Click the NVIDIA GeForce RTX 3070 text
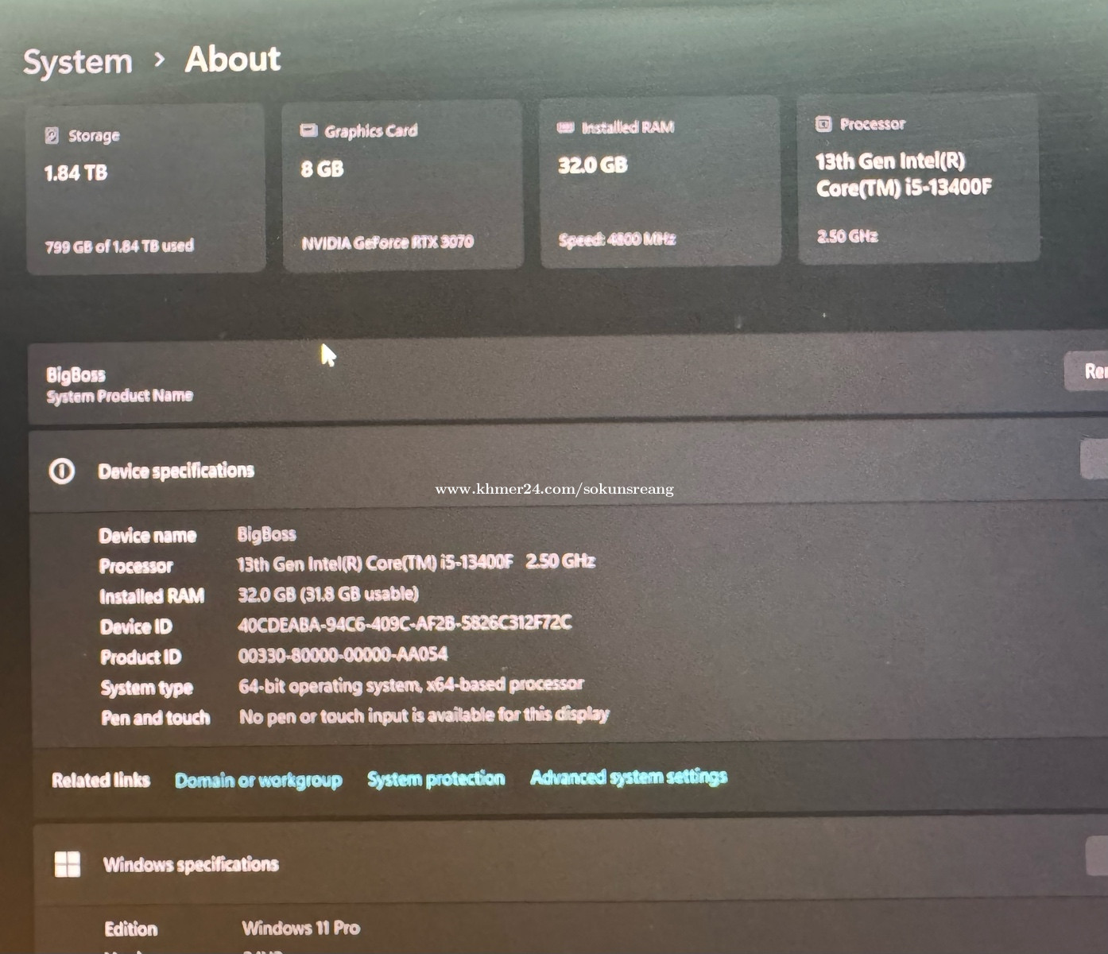Screen dimensions: 1108x954 387,242
